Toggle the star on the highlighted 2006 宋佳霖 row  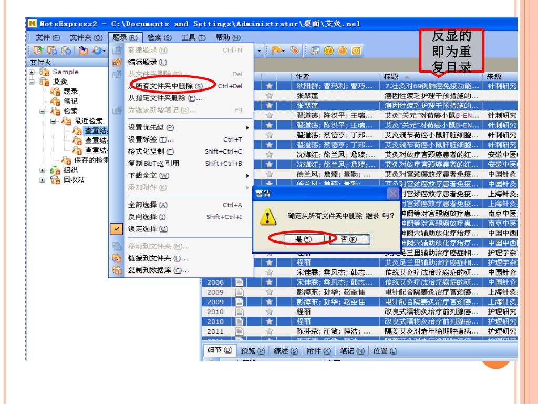pos(270,282)
